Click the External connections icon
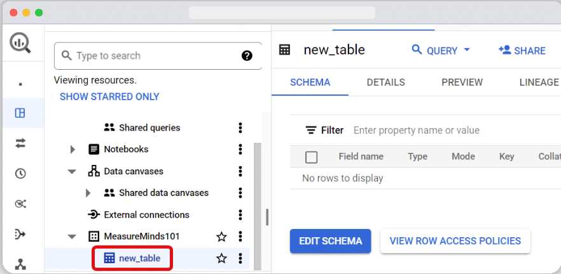The image size is (561, 274). coord(93,215)
